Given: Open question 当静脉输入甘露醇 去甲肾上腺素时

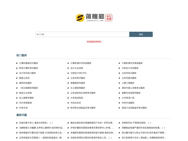Looking at the screenshot, I should pos(42,128).
